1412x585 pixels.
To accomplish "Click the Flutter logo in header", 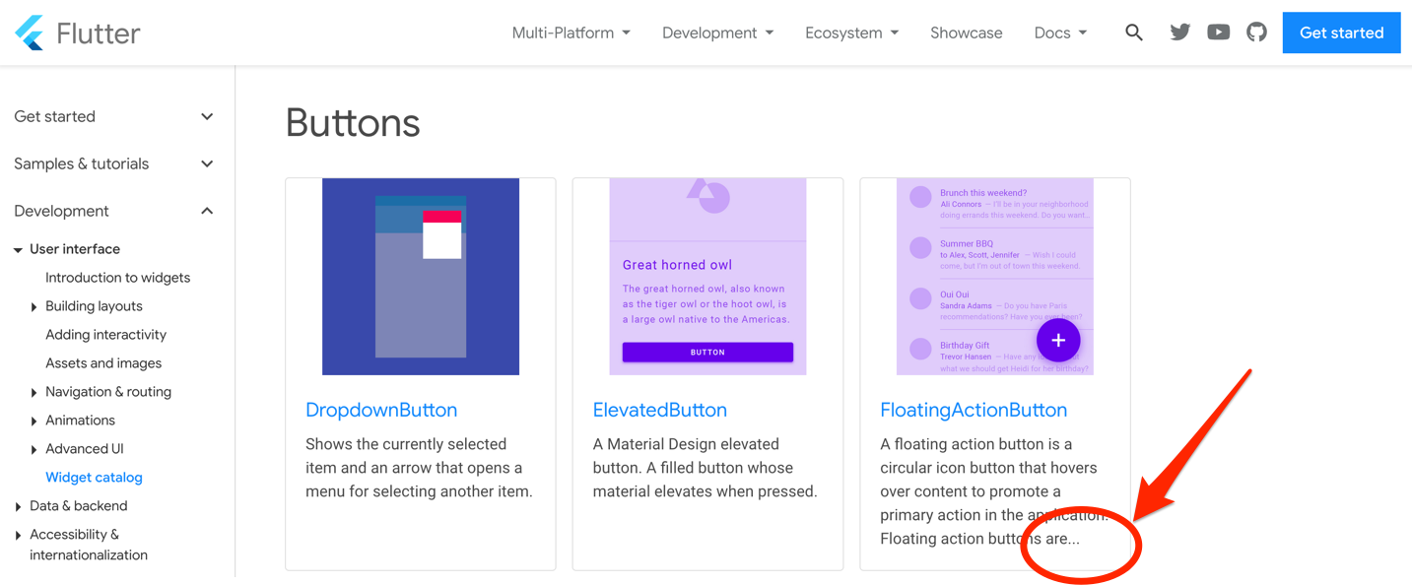I will 78,33.
